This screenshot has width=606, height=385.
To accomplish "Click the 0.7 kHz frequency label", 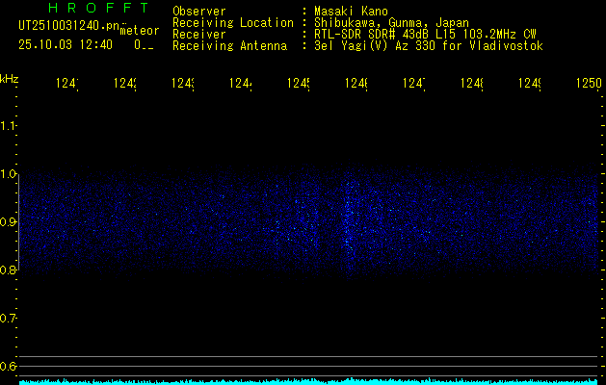I will point(8,319).
